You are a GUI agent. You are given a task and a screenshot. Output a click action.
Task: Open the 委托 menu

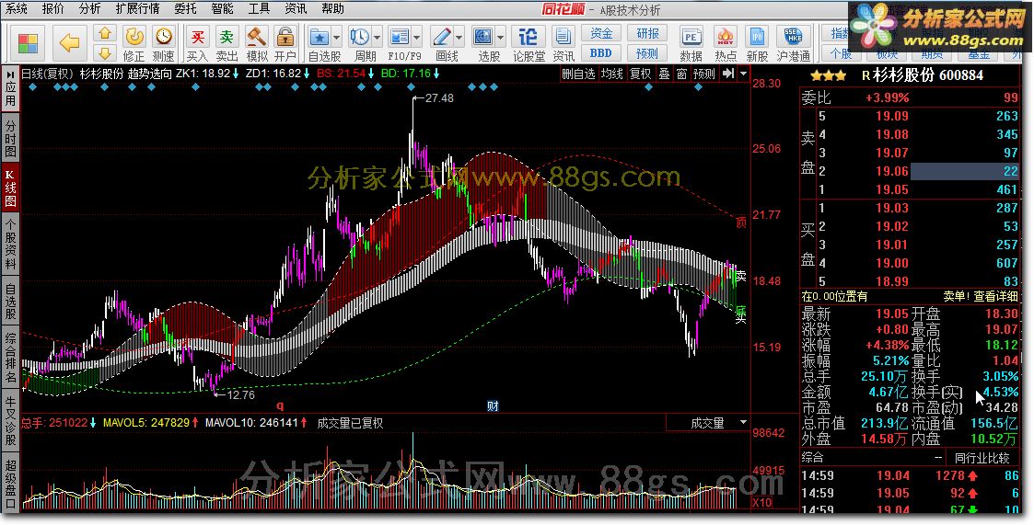(x=185, y=8)
